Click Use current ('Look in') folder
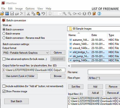 click(20, 76)
